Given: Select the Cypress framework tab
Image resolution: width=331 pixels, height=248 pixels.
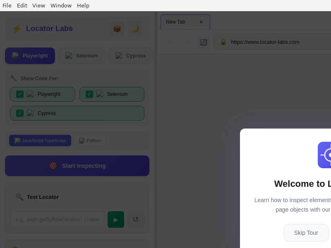Looking at the screenshot, I should click(x=130, y=56).
